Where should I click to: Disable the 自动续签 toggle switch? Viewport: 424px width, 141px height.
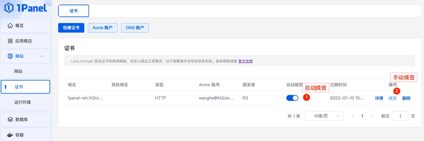[292, 98]
